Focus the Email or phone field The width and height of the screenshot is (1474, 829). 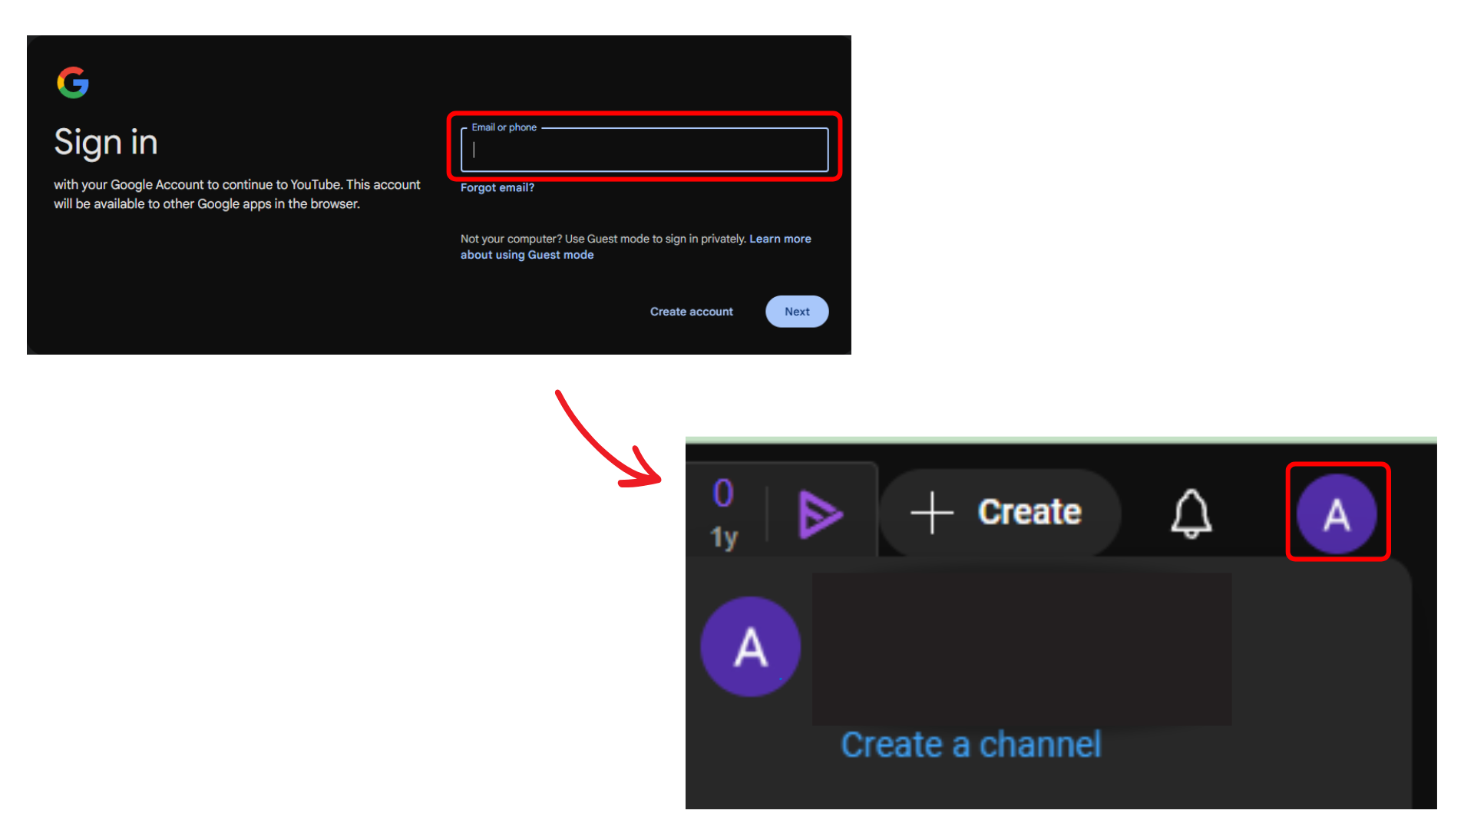(643, 150)
